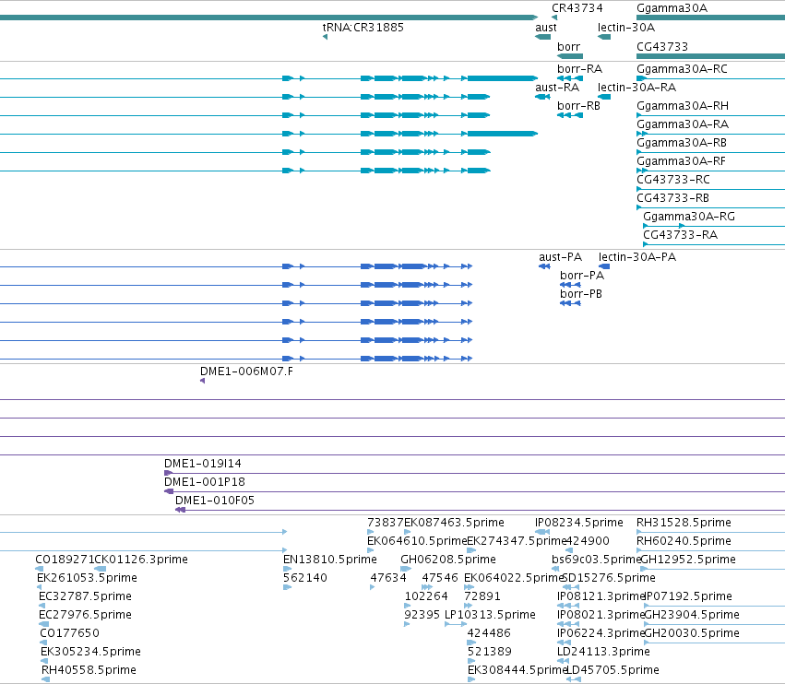
Task: Select the CK01126.3prime EST label
Action: [141, 560]
